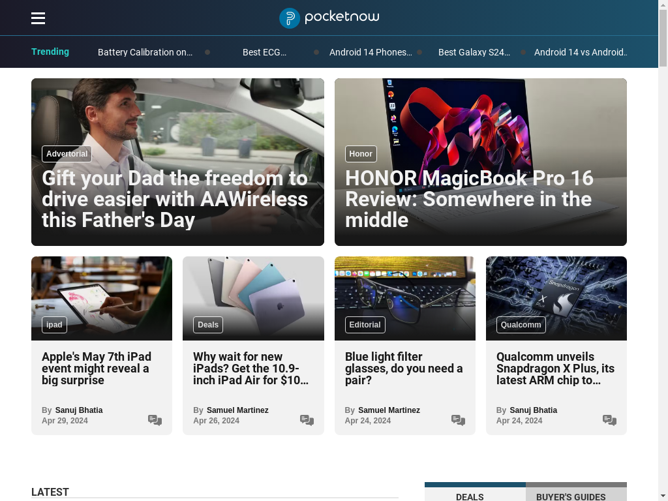
Task: Open author Samuel Martinez on the iPad Air deal article
Action: click(x=237, y=410)
